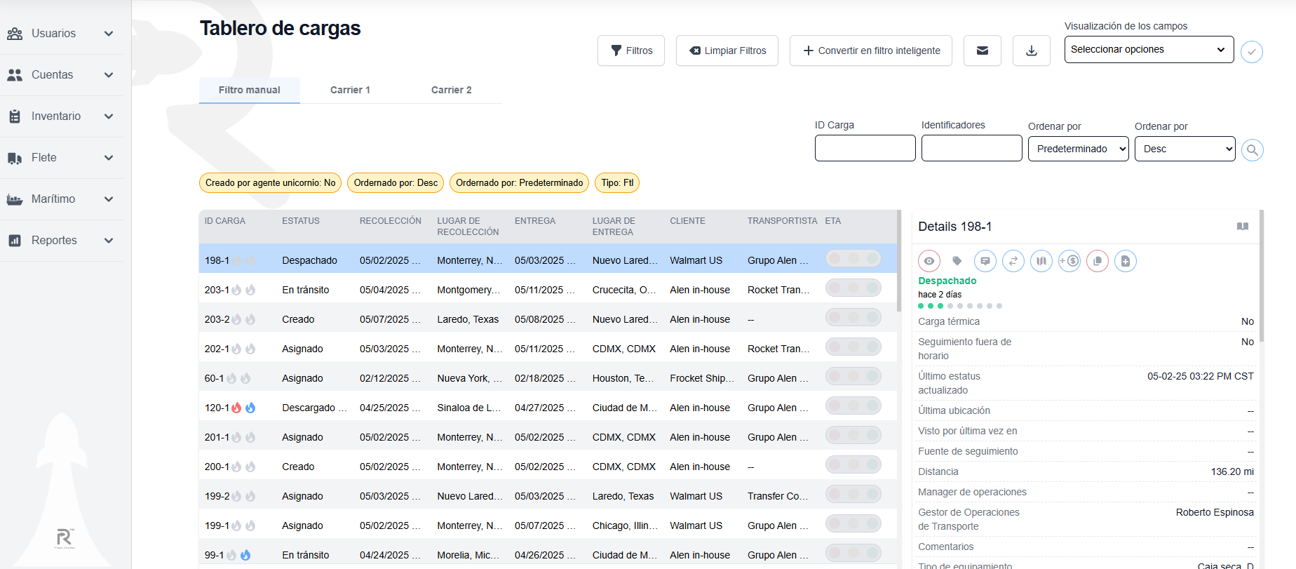Image resolution: width=1296 pixels, height=569 pixels.
Task: Toggle the eye visibility icon in Details
Action: [x=929, y=261]
